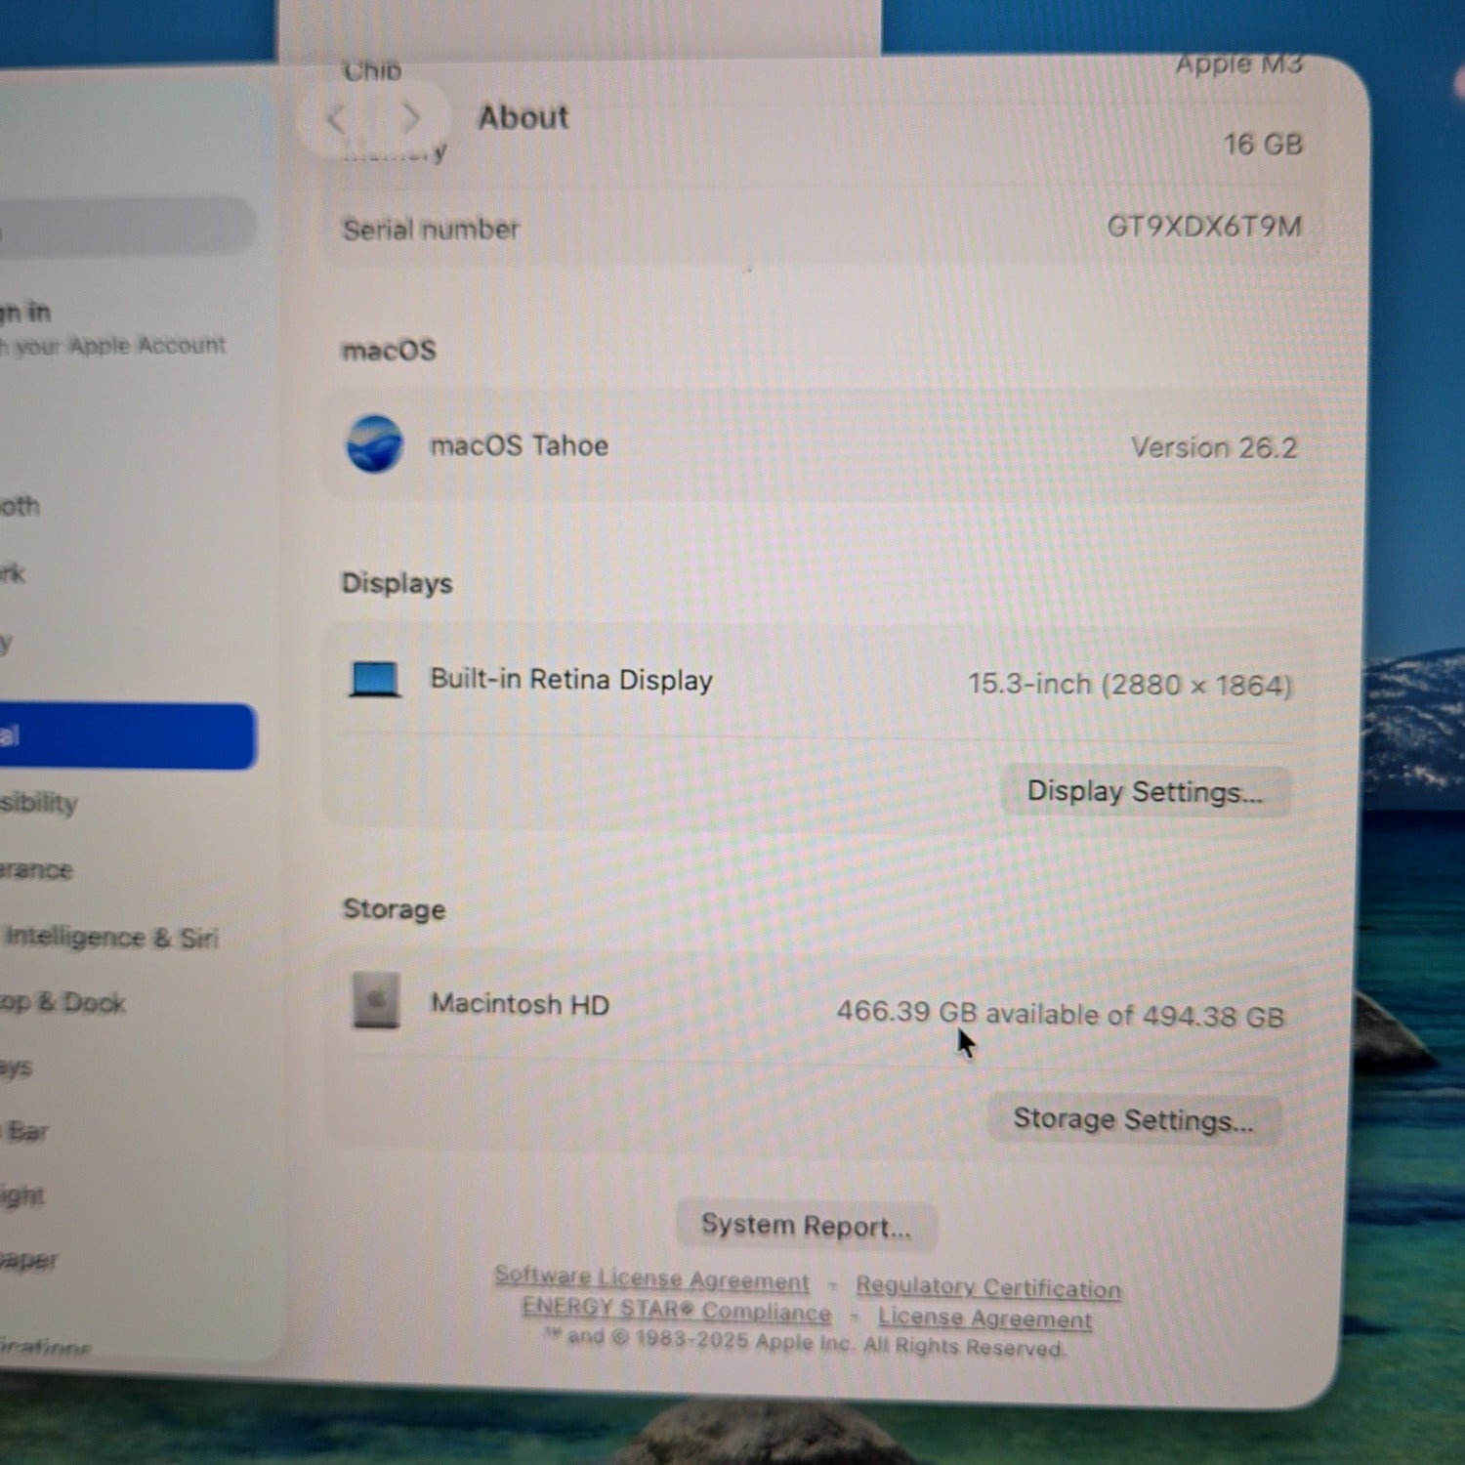Open the Regulatory Certification link

[988, 1287]
